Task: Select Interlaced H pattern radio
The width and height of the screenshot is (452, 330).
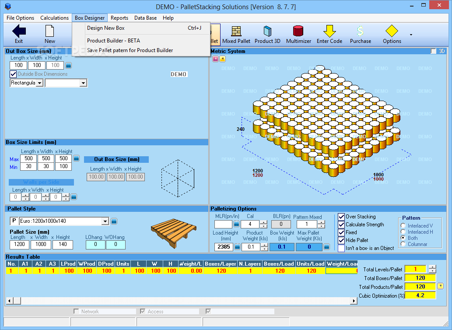Action: coord(403,232)
